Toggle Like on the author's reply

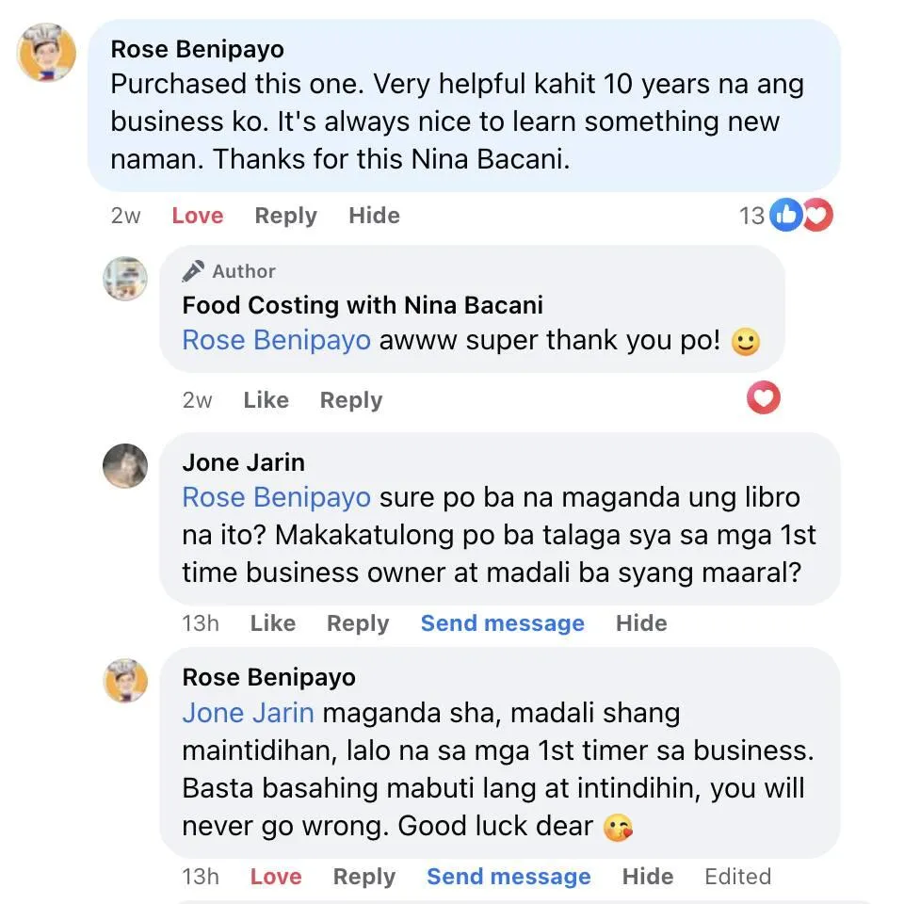tap(266, 400)
